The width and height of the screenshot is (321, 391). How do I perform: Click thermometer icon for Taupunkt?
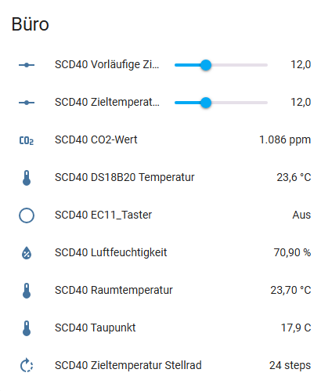27,328
